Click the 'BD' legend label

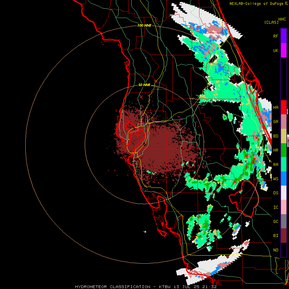[276, 136]
